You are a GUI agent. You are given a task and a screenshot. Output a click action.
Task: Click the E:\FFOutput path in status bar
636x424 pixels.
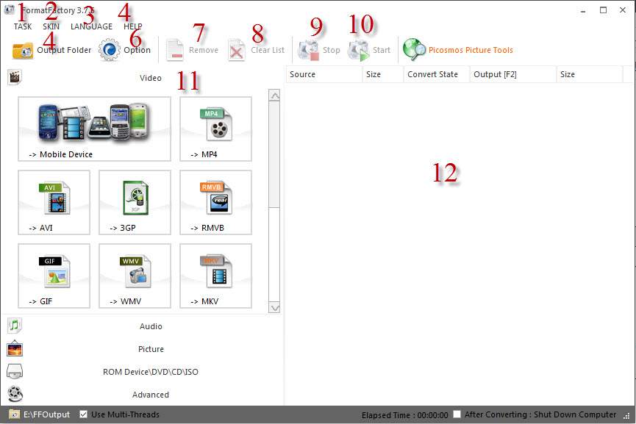[x=46, y=414]
